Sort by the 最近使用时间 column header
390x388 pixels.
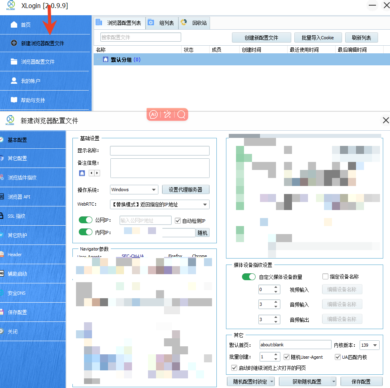point(311,50)
